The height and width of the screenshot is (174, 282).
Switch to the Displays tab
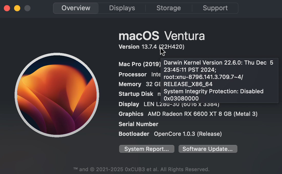tap(122, 8)
